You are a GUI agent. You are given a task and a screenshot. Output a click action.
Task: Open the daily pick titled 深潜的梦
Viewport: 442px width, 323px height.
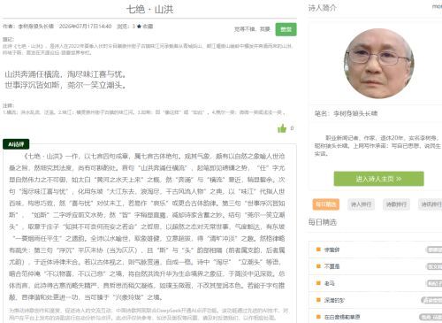[x=334, y=300]
